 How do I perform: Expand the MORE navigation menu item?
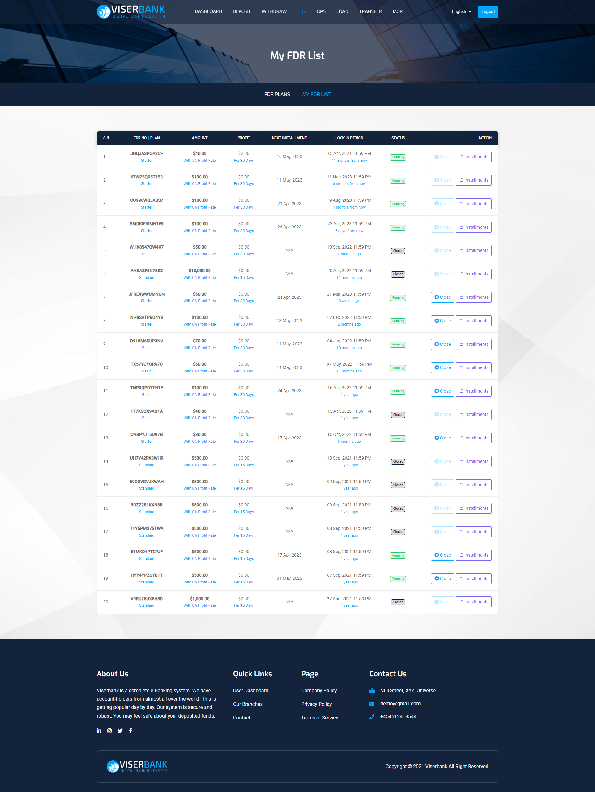[399, 11]
